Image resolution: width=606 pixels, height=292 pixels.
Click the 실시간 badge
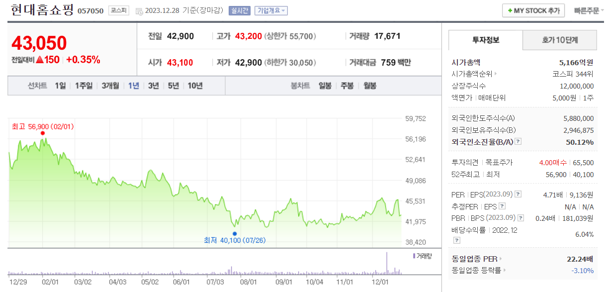[x=240, y=11]
